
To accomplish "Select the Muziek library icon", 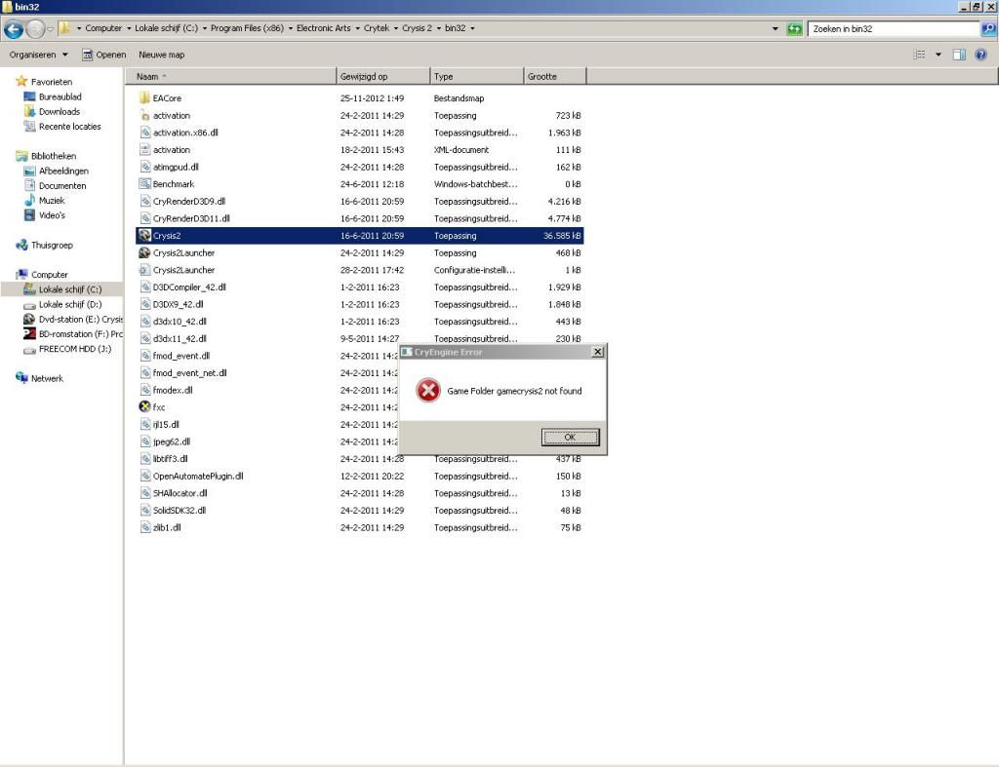I will [29, 201].
